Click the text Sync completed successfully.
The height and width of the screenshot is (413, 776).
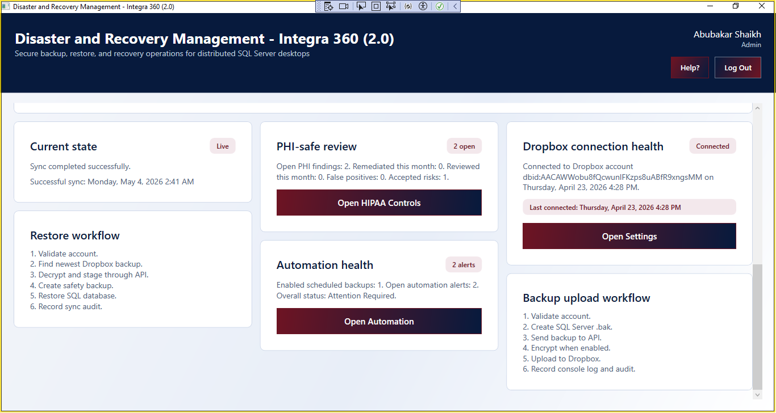[x=80, y=166]
